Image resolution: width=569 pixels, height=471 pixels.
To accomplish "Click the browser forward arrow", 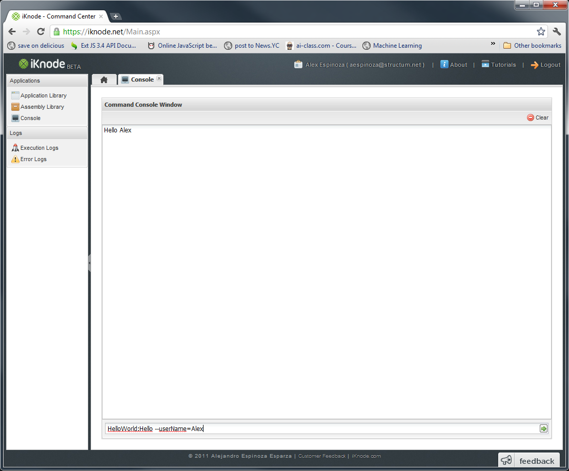I will (26, 32).
